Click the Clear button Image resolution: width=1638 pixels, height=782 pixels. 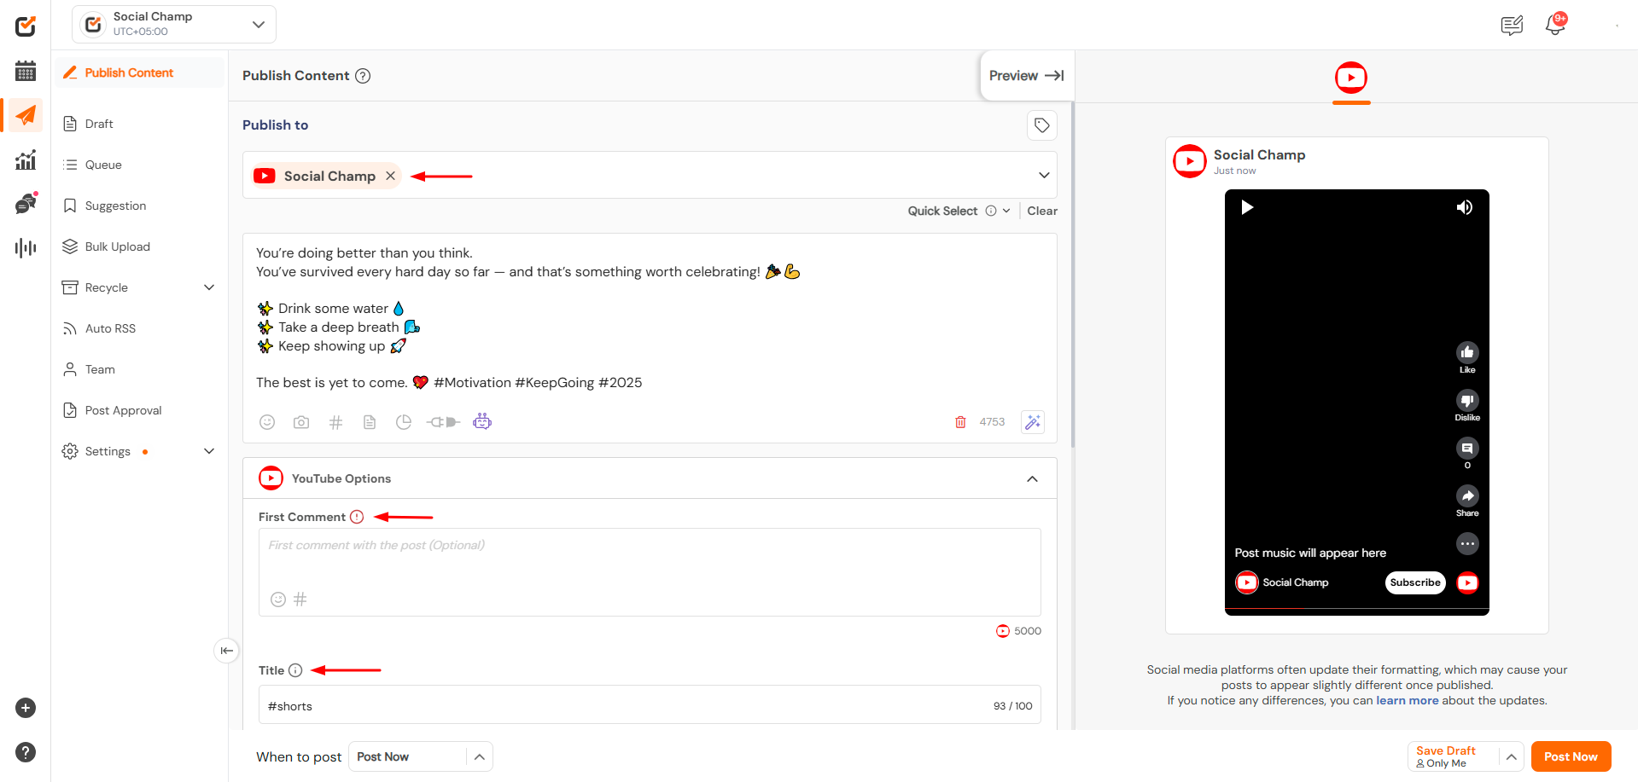point(1042,211)
